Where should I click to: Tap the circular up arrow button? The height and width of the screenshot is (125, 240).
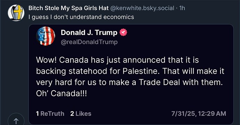point(16,121)
